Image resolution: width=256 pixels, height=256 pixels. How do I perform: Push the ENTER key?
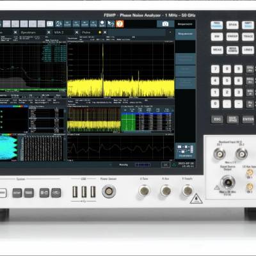click(x=248, y=119)
